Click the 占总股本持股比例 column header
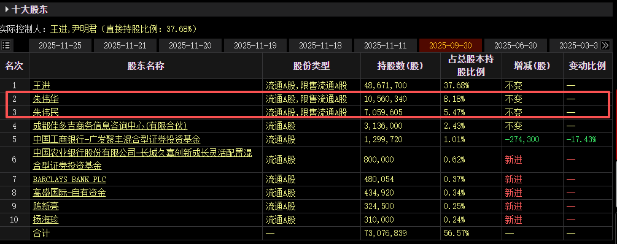Viewport: 617px width, 244px height. click(x=471, y=66)
